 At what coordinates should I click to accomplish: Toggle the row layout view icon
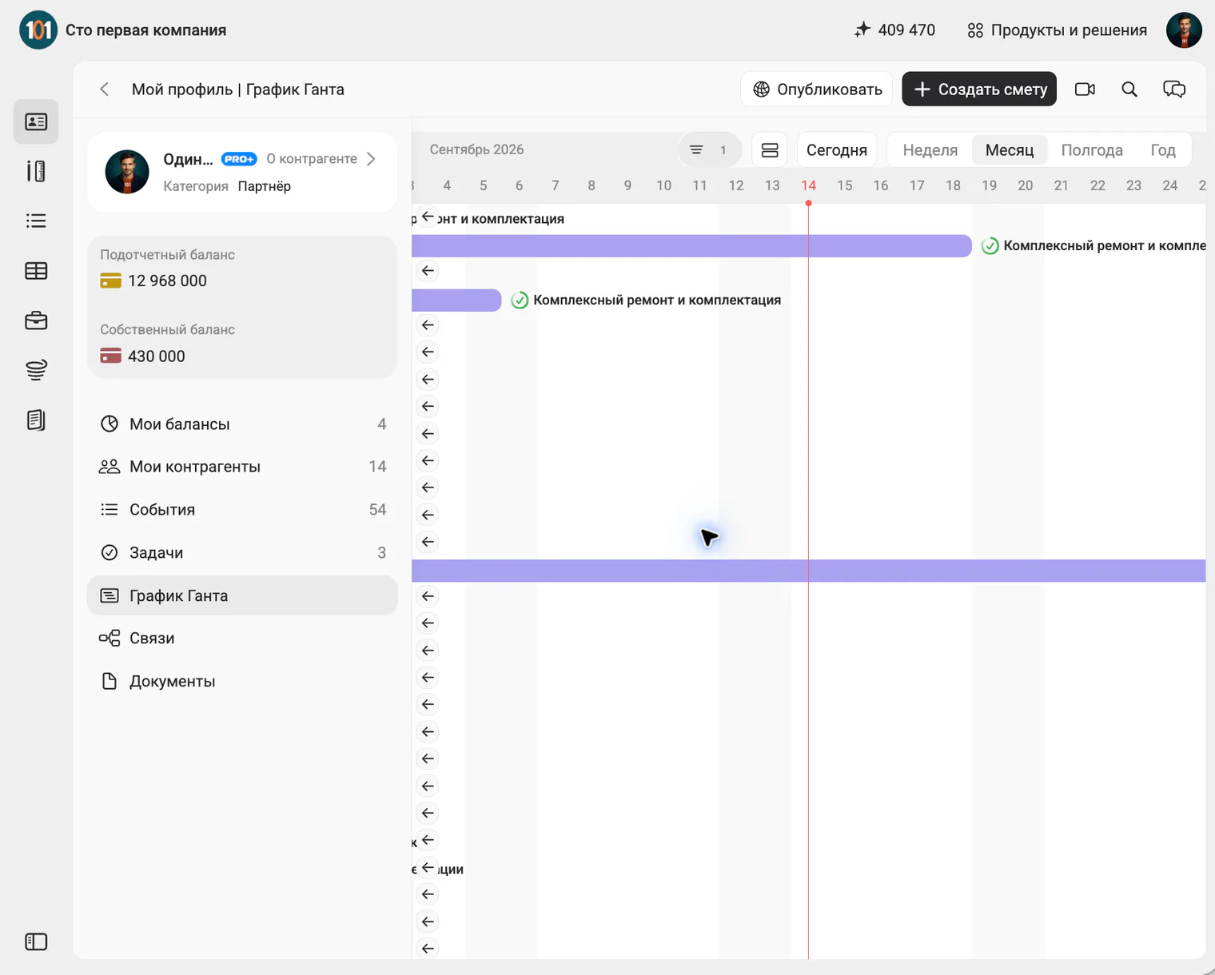point(770,150)
